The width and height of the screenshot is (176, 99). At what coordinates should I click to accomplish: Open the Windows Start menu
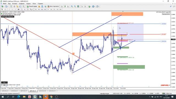tap(2, 97)
